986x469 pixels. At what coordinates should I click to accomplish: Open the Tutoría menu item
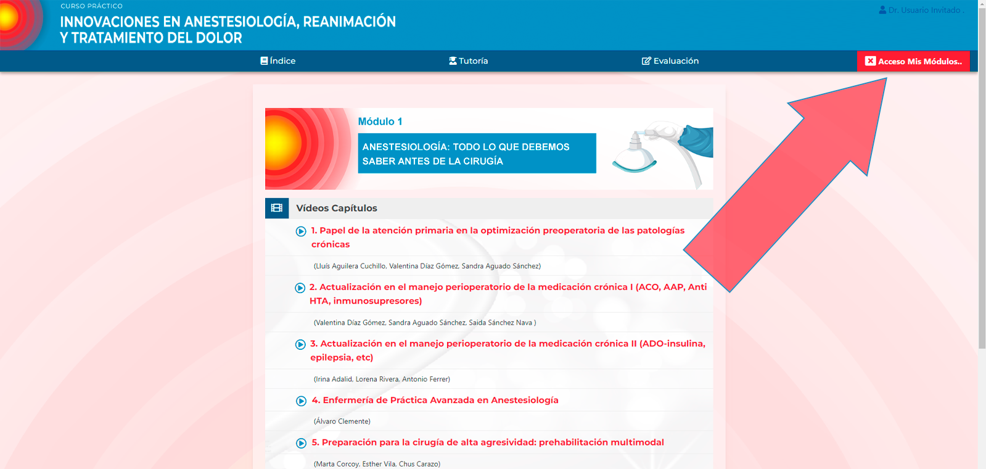coord(468,61)
